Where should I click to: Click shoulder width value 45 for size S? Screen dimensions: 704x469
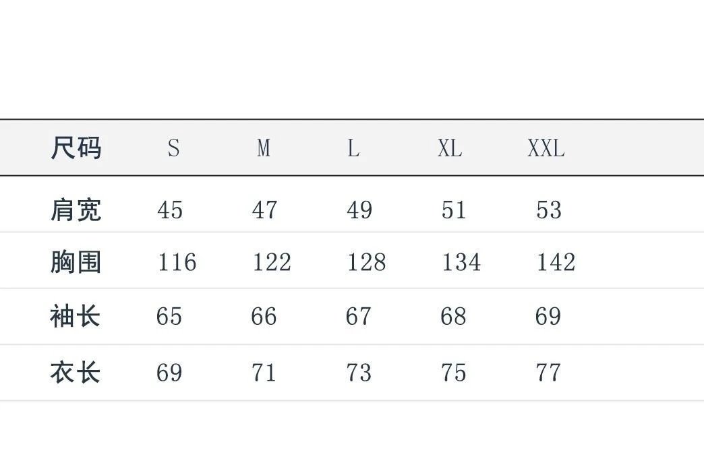coord(170,210)
